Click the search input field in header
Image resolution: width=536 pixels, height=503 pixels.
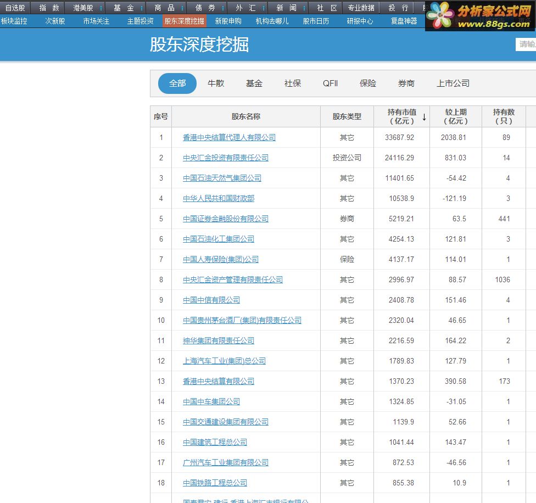click(x=526, y=44)
